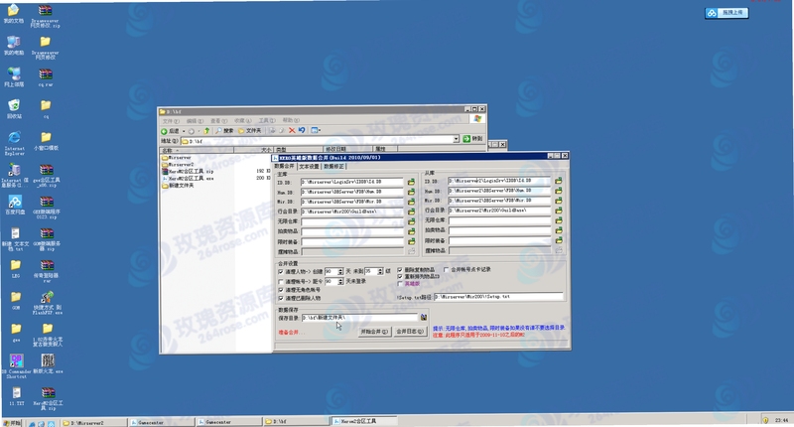Sort Explorer list by 名称 column

pyautogui.click(x=197, y=150)
